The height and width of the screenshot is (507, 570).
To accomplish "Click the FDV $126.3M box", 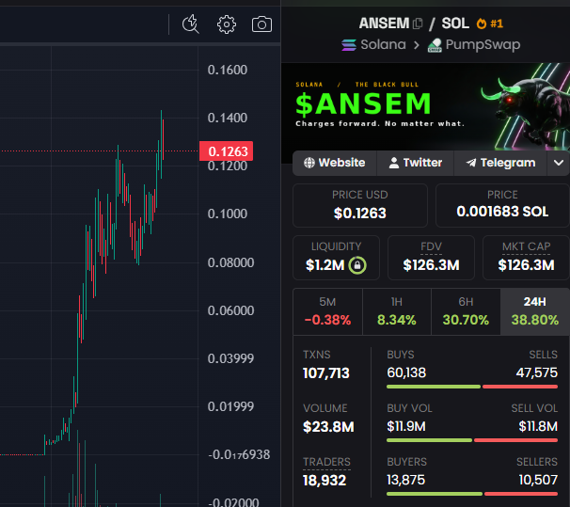I will coord(431,258).
